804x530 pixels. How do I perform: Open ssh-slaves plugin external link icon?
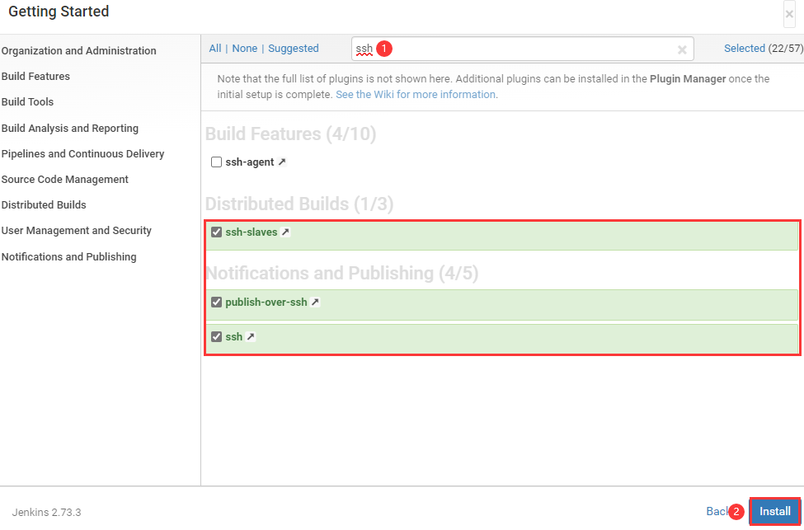pyautogui.click(x=285, y=232)
